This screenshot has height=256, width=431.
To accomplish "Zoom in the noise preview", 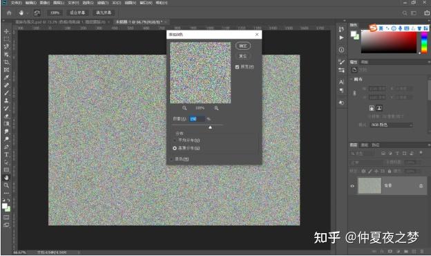I will pos(217,108).
